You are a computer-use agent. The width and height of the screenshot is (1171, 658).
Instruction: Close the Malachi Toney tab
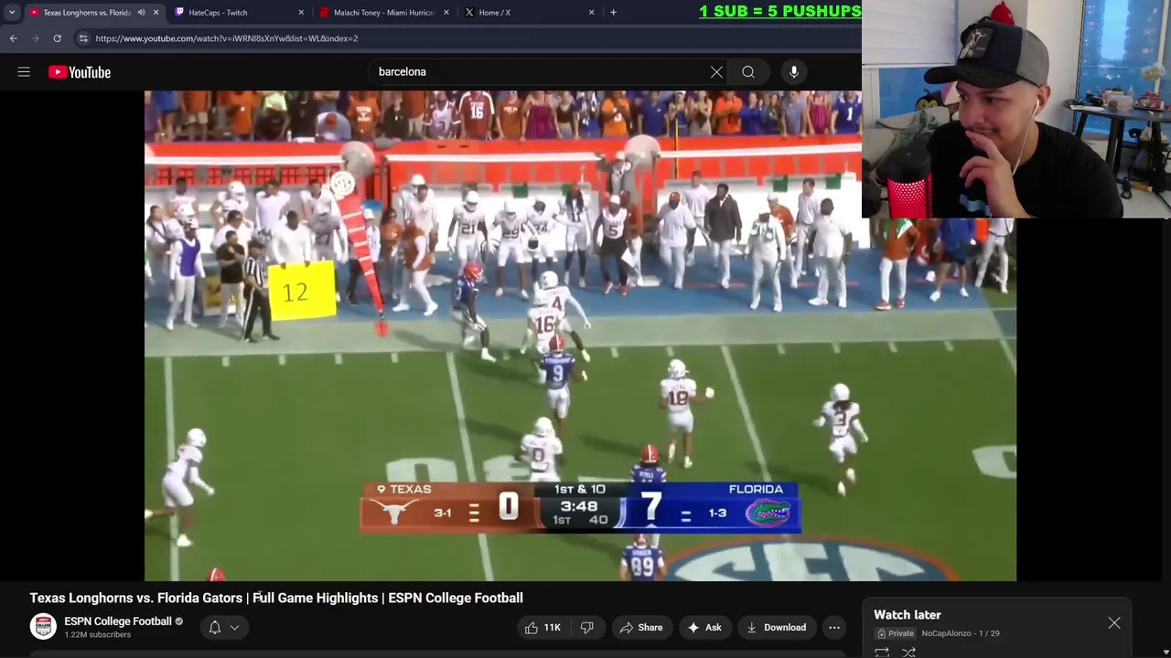point(446,13)
